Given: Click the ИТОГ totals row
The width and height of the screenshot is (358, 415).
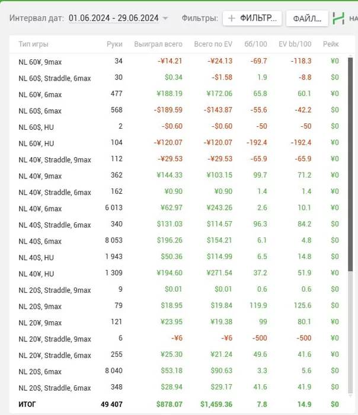Looking at the screenshot, I should pos(178,404).
